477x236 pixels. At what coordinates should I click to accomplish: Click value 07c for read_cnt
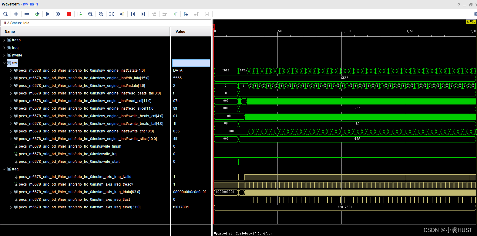pyautogui.click(x=176, y=101)
